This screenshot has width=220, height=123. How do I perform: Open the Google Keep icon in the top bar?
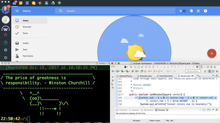coord(21,3)
